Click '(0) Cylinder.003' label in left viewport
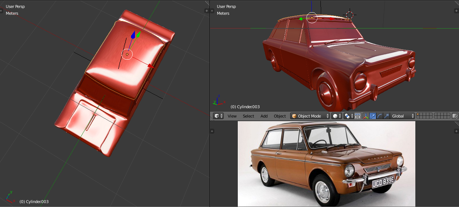This screenshot has height=207, width=459. (34, 202)
